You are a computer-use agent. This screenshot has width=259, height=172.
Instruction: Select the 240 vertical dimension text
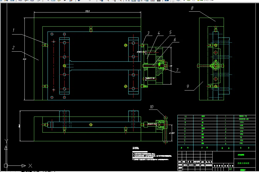24,59
